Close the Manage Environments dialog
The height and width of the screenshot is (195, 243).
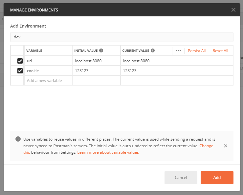(233, 10)
